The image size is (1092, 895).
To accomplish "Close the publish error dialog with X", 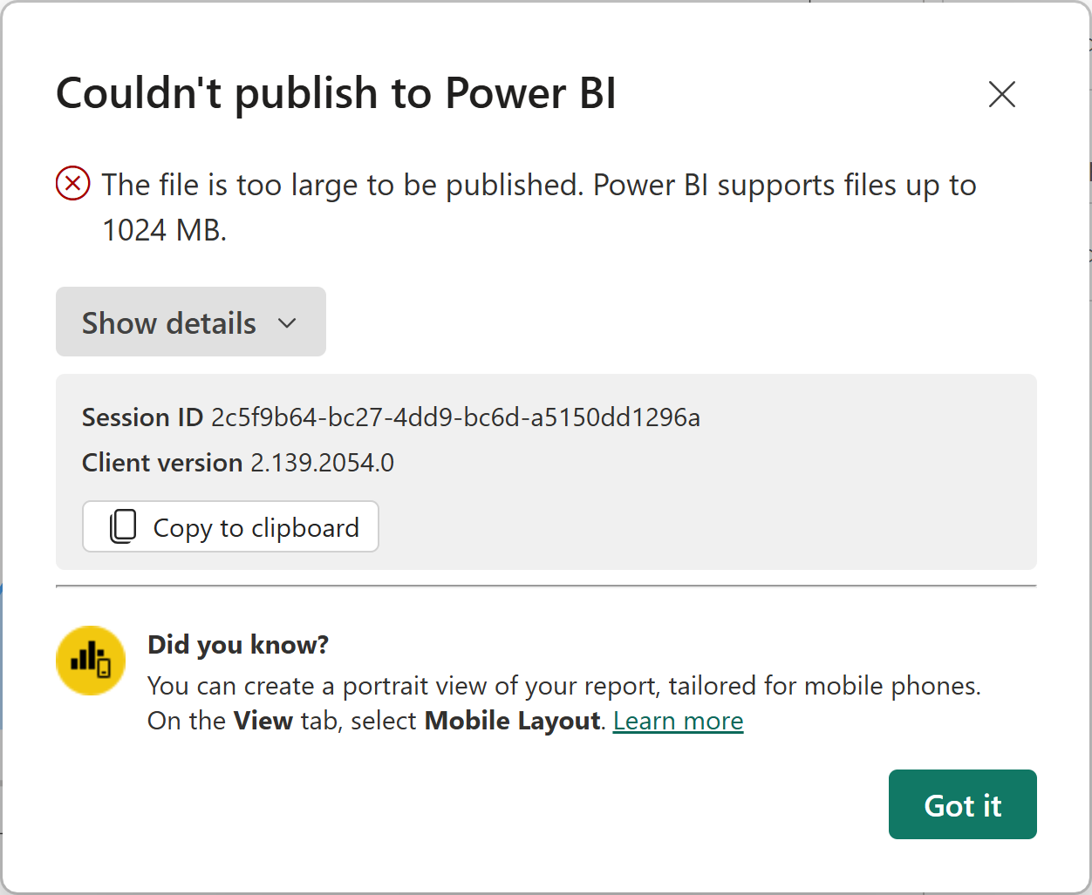I will [x=1001, y=94].
